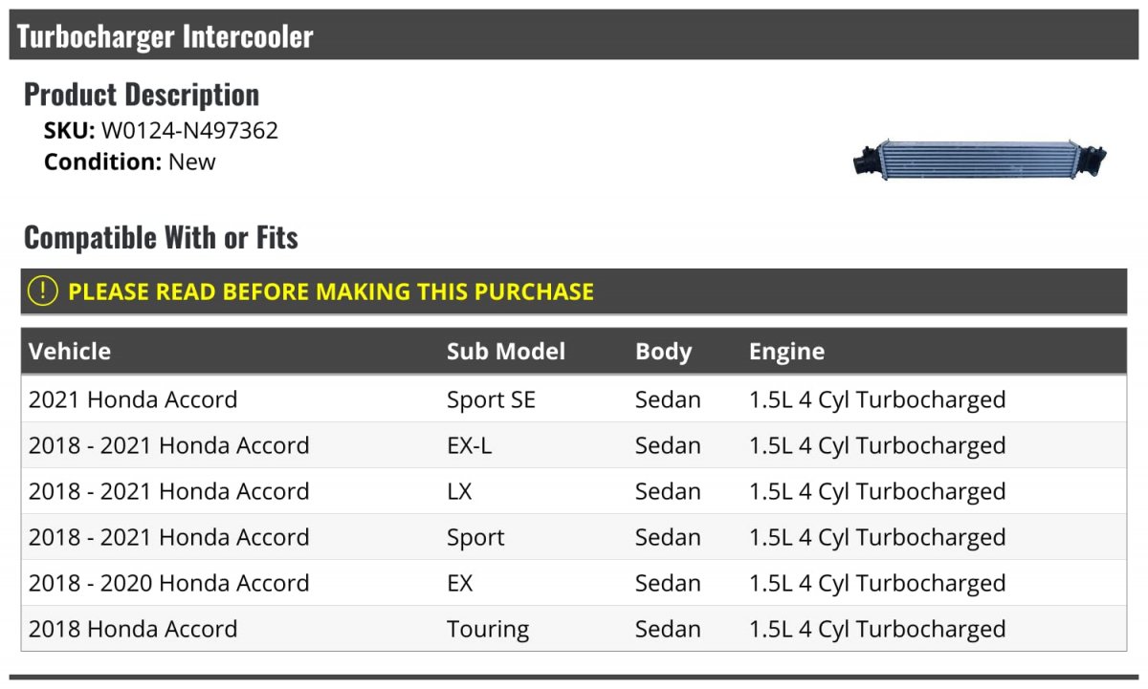This screenshot has height=689, width=1148.
Task: Click the Touring sub model cell
Action: tap(488, 630)
